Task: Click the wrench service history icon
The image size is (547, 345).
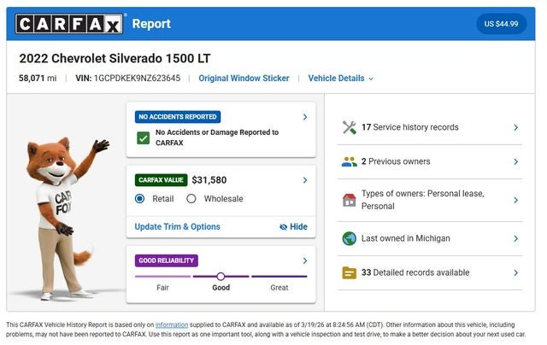Action: pyautogui.click(x=349, y=127)
